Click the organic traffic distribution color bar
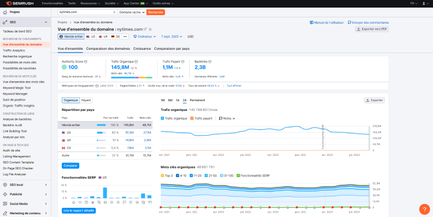 [x=132, y=77]
